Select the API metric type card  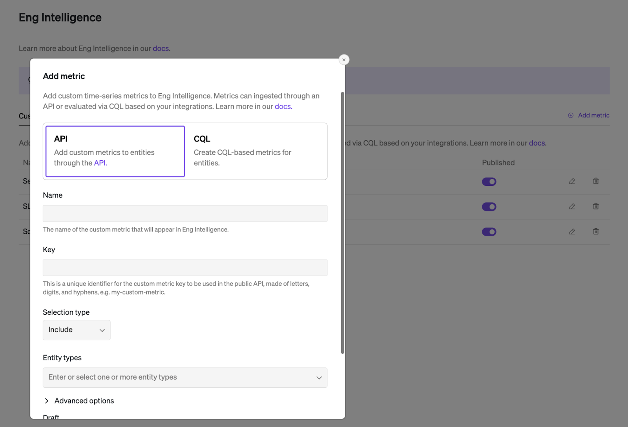[115, 151]
